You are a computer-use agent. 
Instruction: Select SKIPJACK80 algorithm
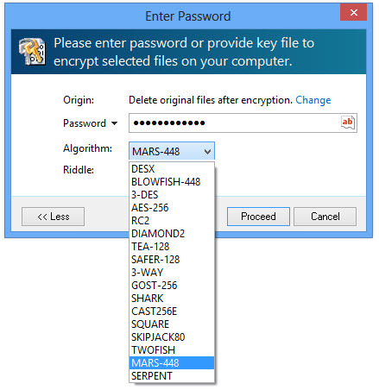[x=172, y=337]
